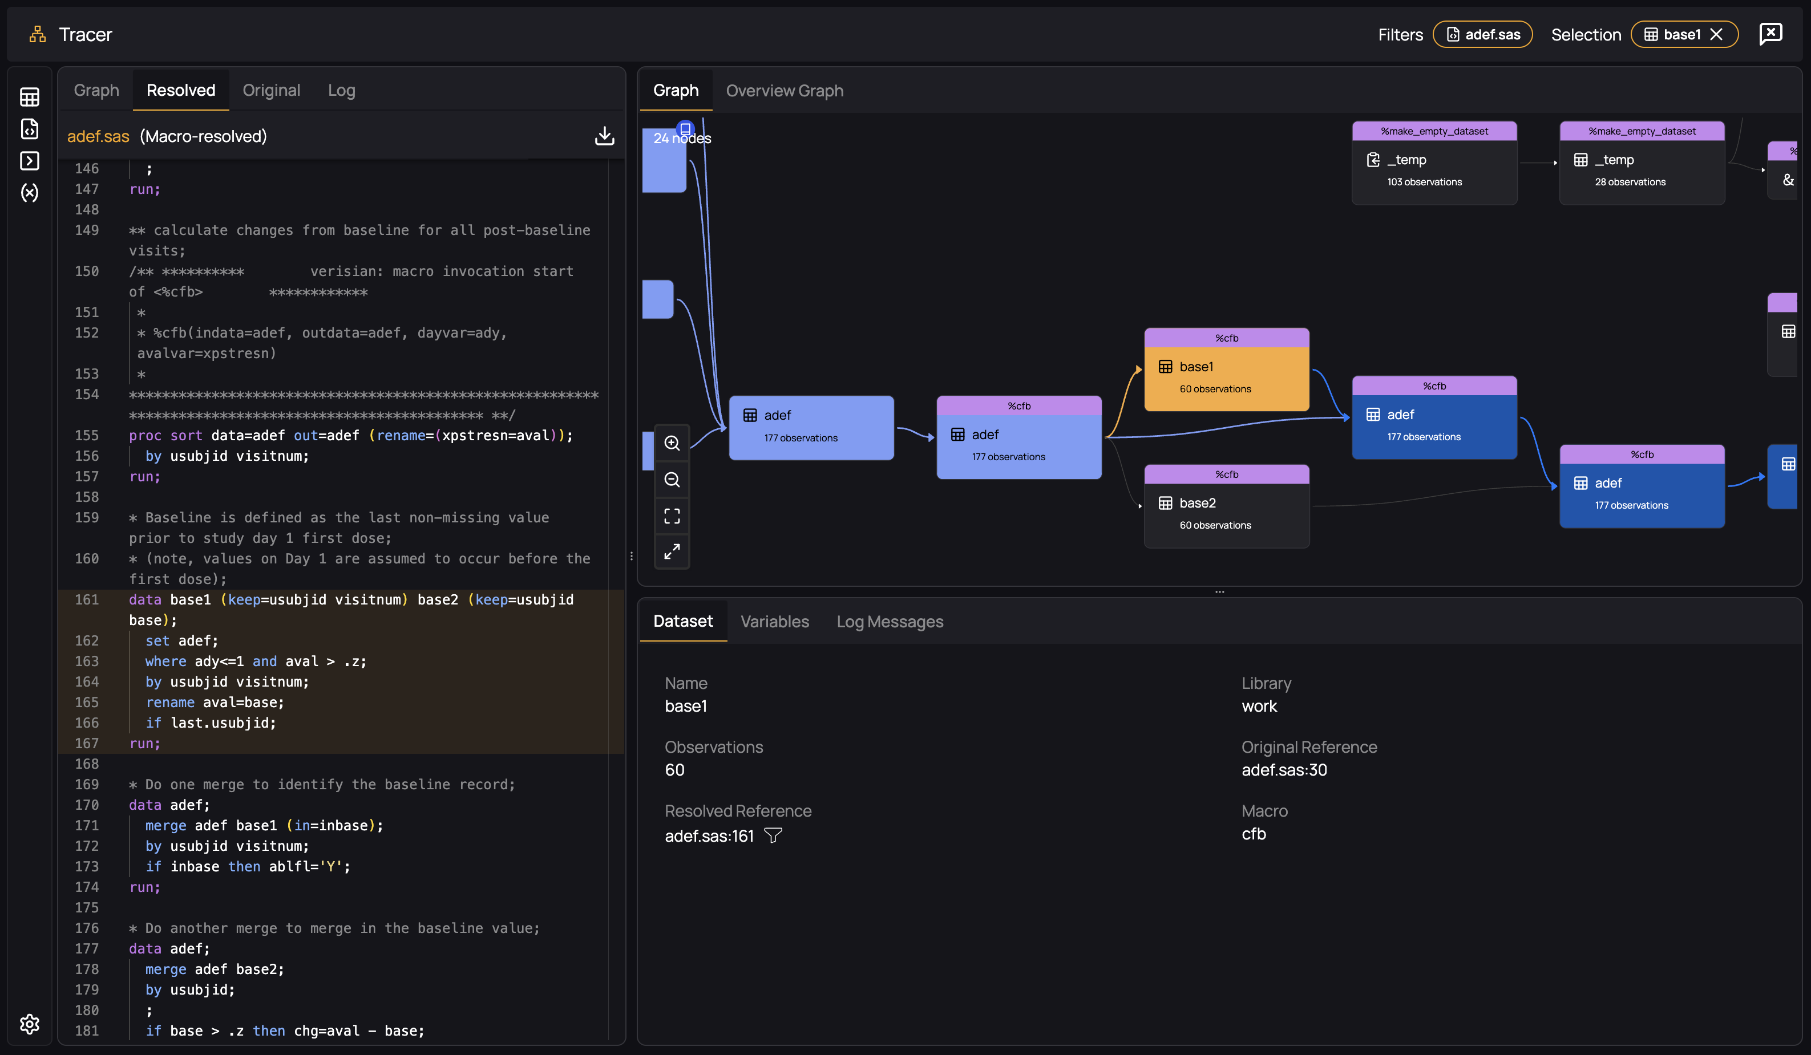Expand graph to fullscreen
The width and height of the screenshot is (1811, 1055).
coord(672,551)
